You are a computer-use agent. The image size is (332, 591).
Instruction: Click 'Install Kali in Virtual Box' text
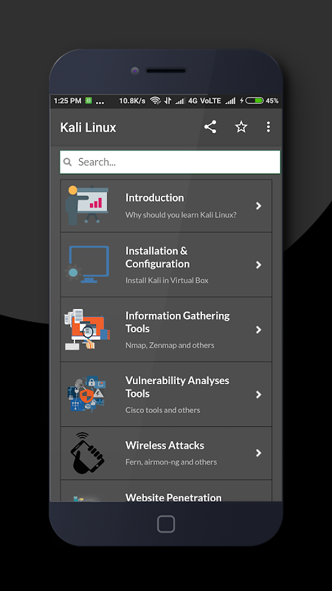167,280
